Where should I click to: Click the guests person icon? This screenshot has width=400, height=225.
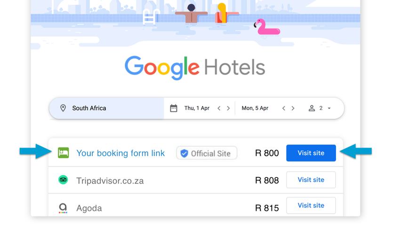tap(312, 108)
